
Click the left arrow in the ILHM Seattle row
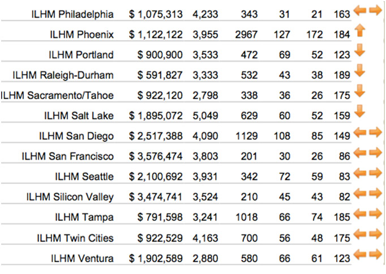coord(360,173)
